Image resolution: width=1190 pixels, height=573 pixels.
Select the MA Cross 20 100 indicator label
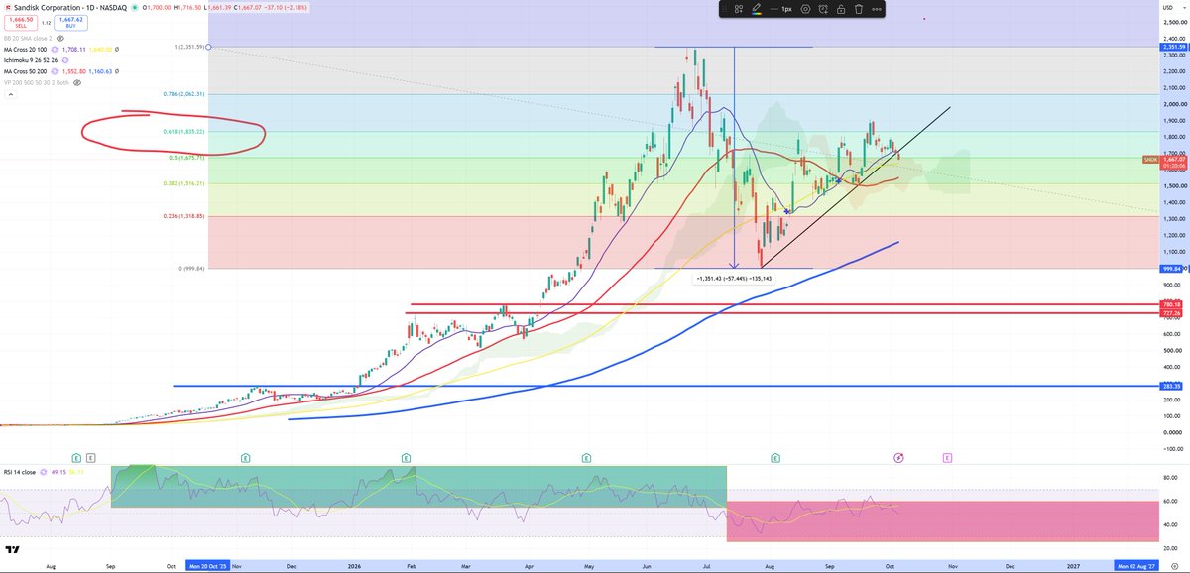25,50
